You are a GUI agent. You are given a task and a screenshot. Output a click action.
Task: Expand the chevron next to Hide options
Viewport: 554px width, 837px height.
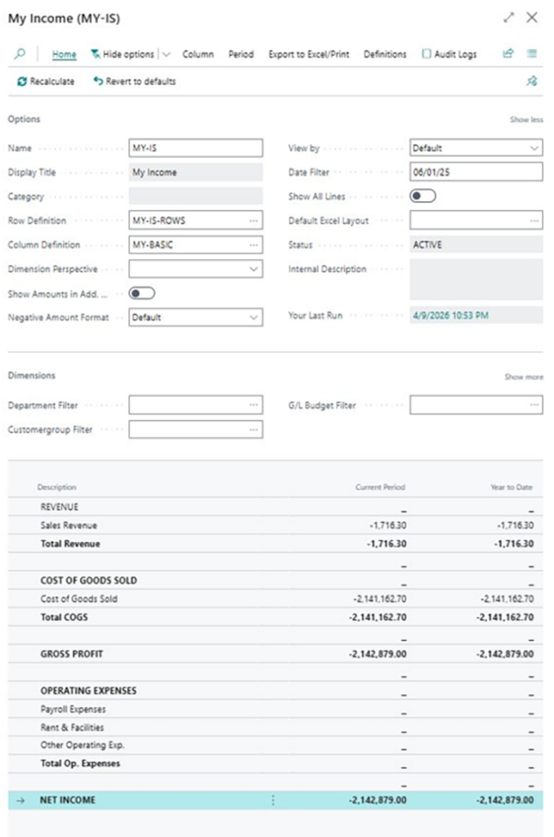(x=167, y=55)
